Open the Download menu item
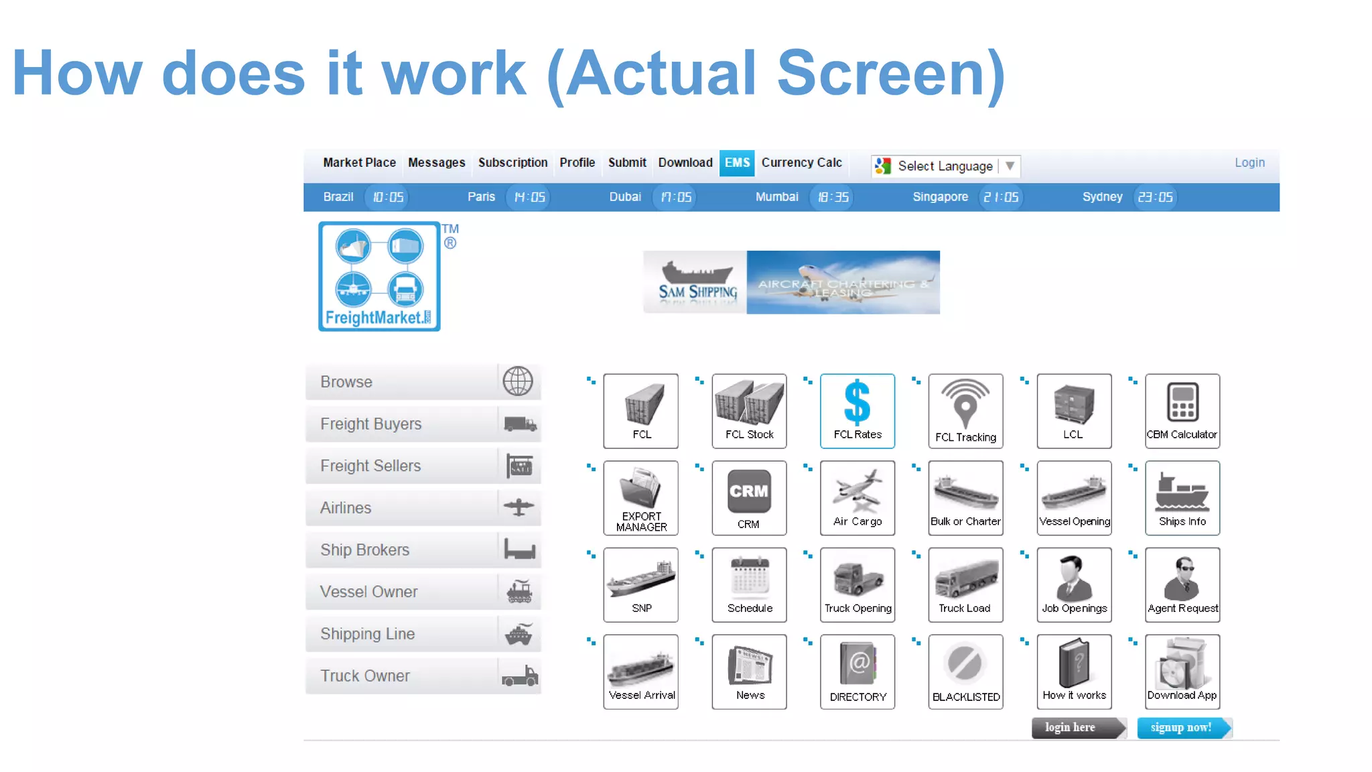 click(x=685, y=163)
